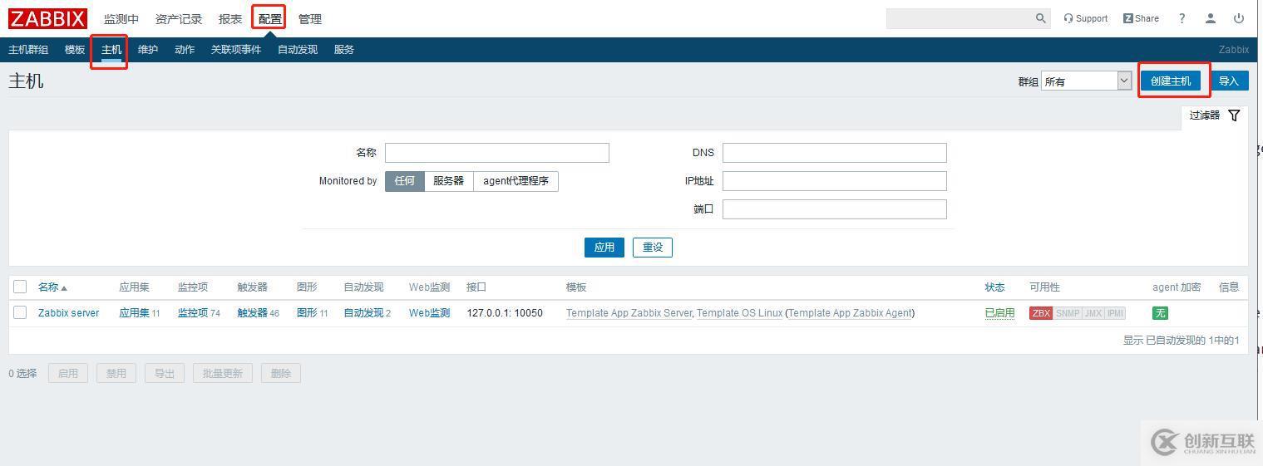Select the SNMP availability badge
Image resolution: width=1263 pixels, height=466 pixels.
[1068, 313]
